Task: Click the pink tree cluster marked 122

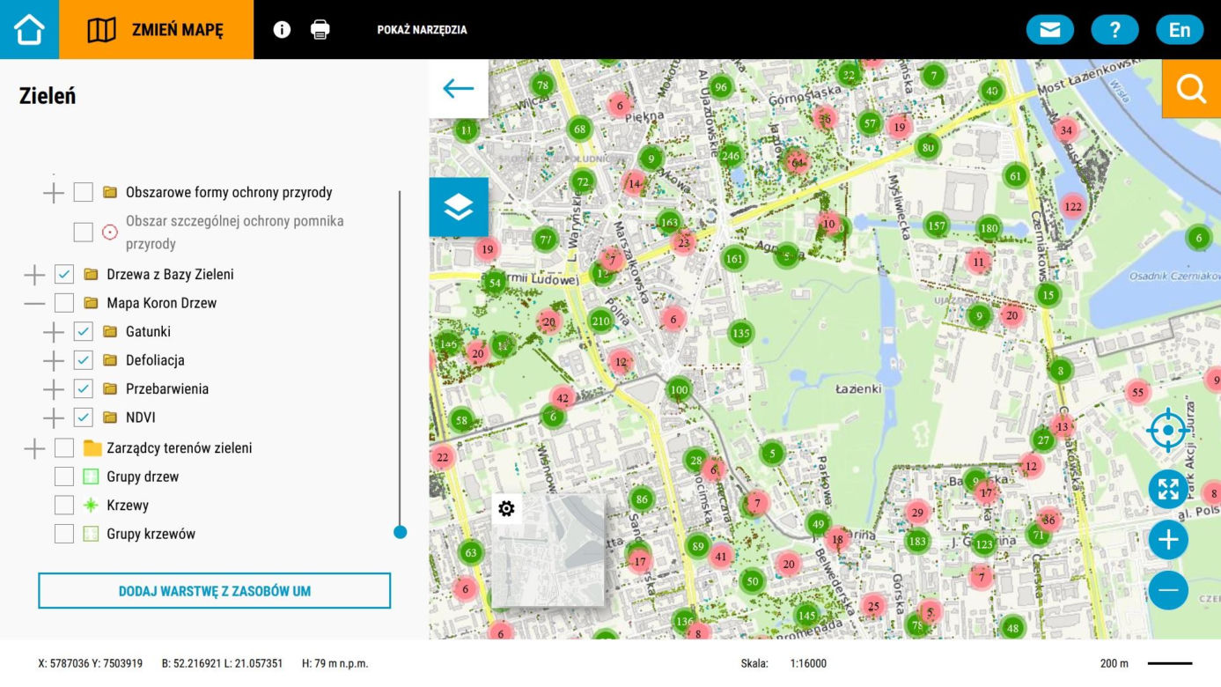Action: coord(1072,207)
